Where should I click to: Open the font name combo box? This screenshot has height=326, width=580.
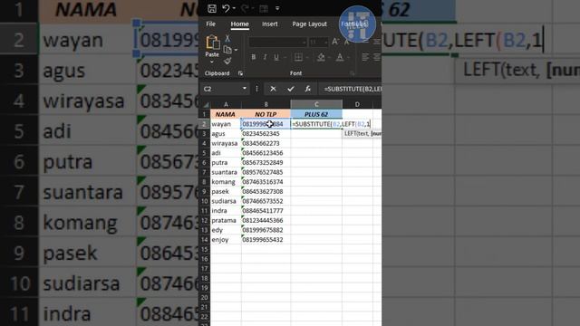(x=278, y=43)
